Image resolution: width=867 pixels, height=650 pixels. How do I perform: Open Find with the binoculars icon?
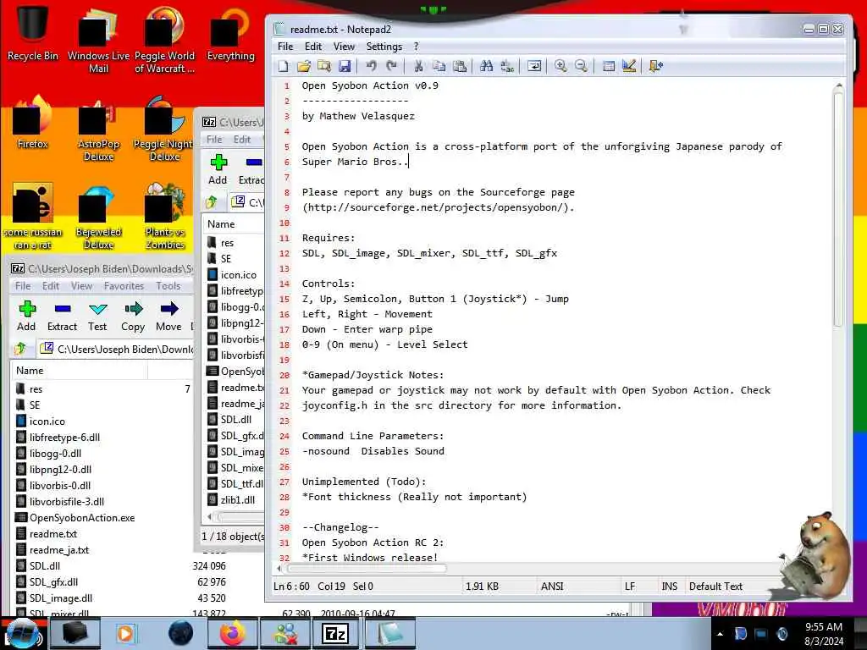point(487,66)
